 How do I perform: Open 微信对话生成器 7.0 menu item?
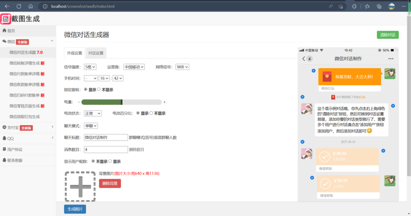(28, 53)
